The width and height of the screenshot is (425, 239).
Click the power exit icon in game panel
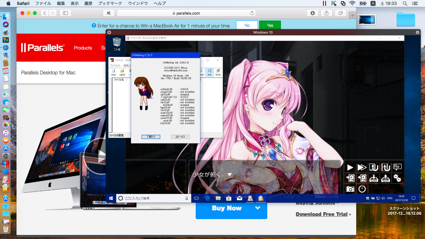tap(362, 189)
